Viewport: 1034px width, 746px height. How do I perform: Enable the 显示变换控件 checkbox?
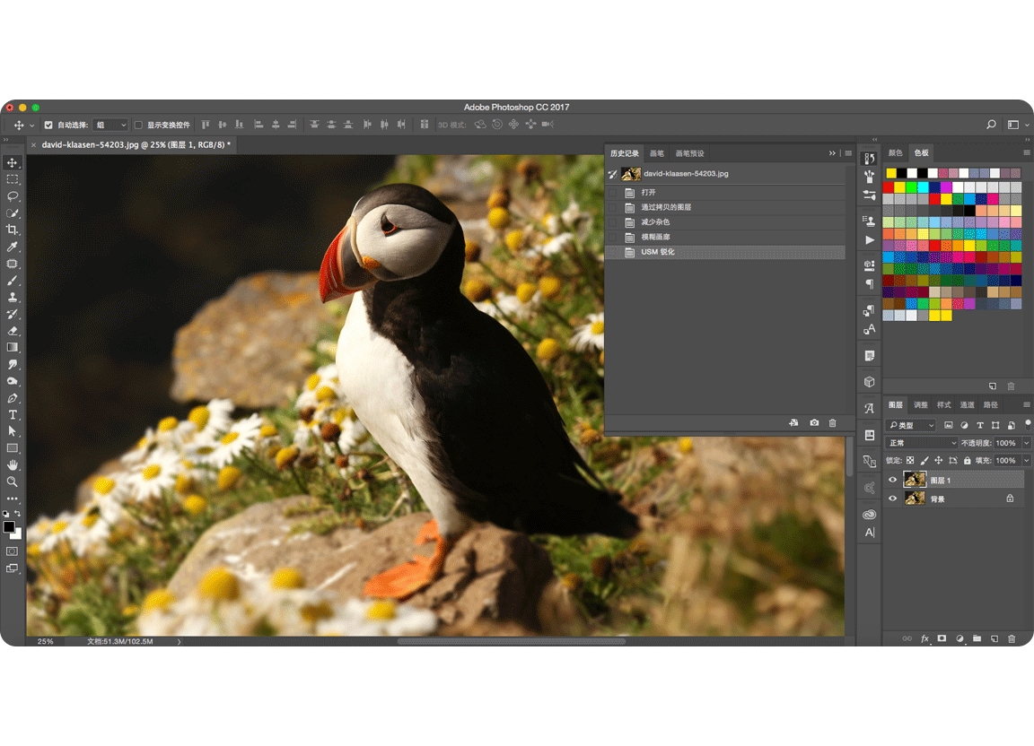(138, 125)
